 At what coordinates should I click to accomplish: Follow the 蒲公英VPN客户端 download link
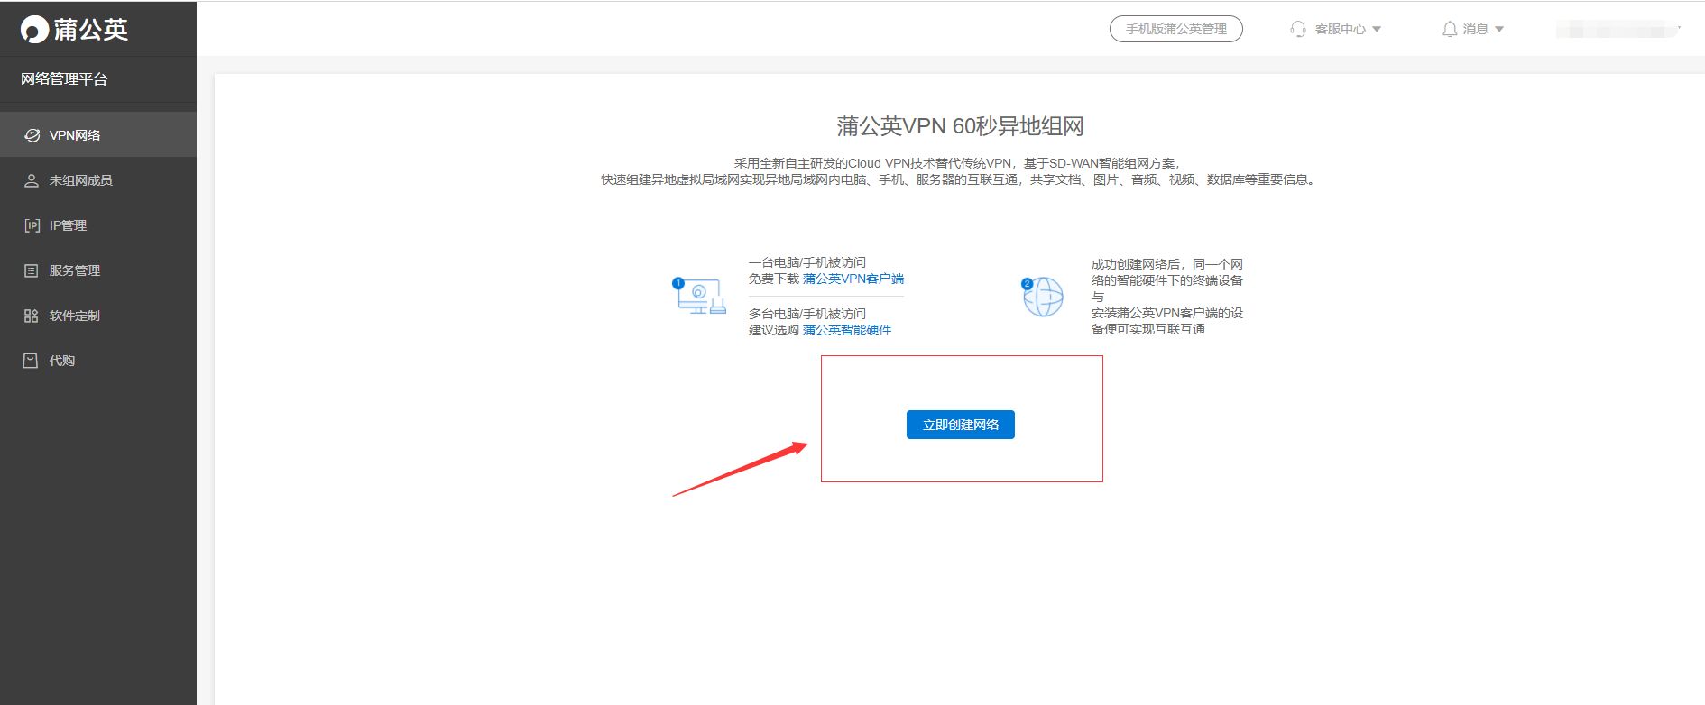(x=853, y=279)
